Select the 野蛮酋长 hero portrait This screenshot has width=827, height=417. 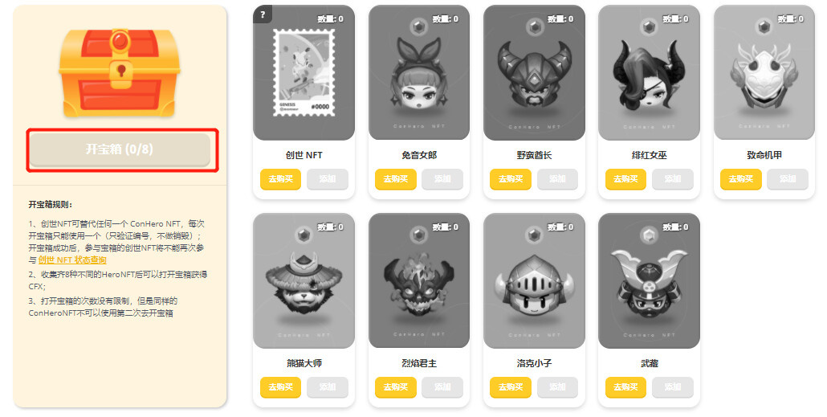[x=534, y=73]
